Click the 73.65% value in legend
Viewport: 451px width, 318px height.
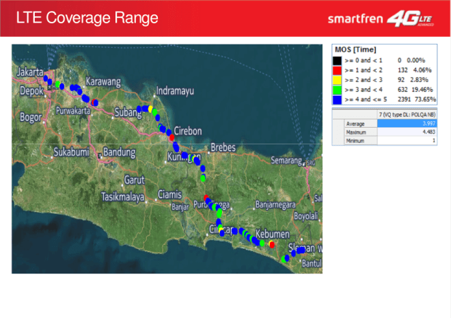point(426,100)
